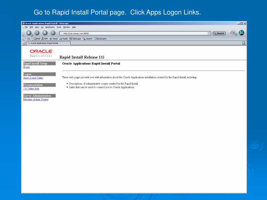Open the Window menu
This screenshot has height=200, width=267.
click(x=66, y=27)
